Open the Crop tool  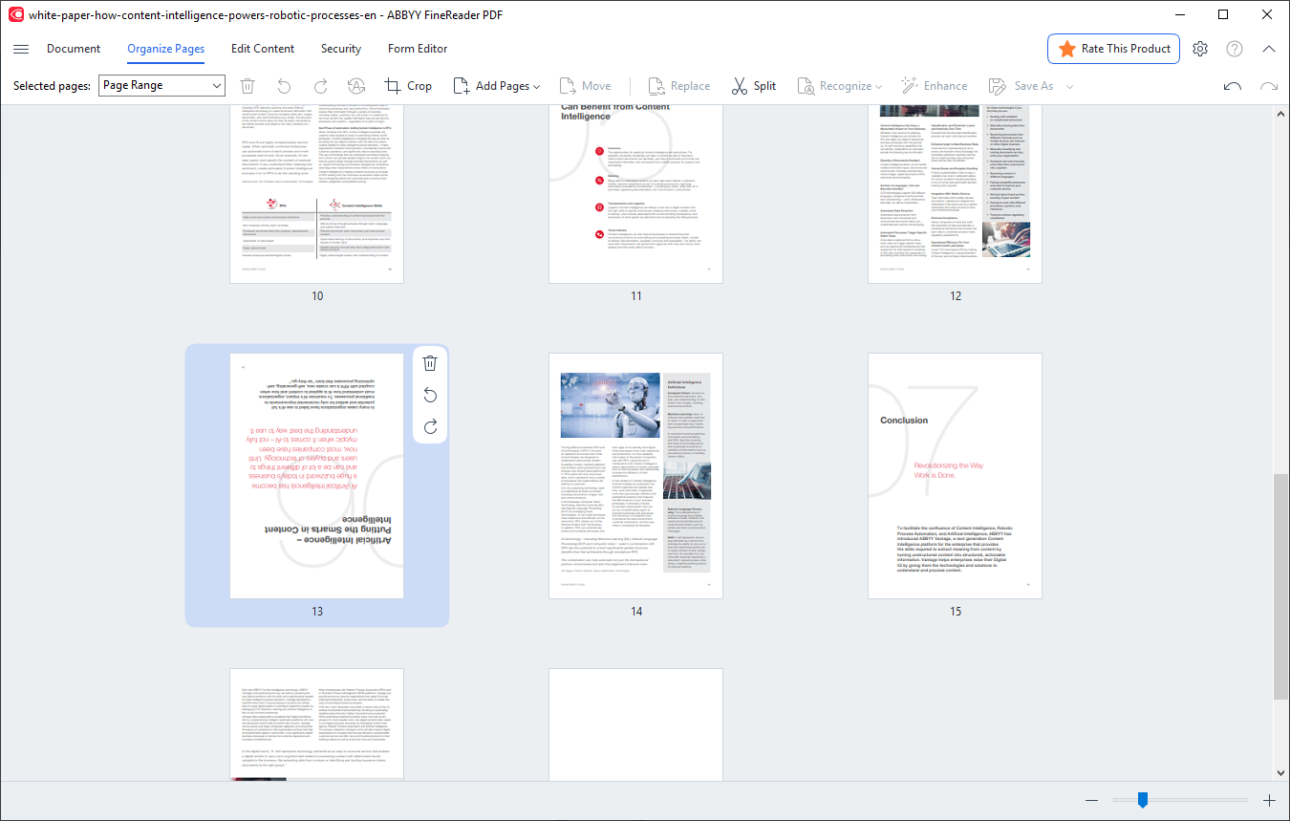(407, 85)
